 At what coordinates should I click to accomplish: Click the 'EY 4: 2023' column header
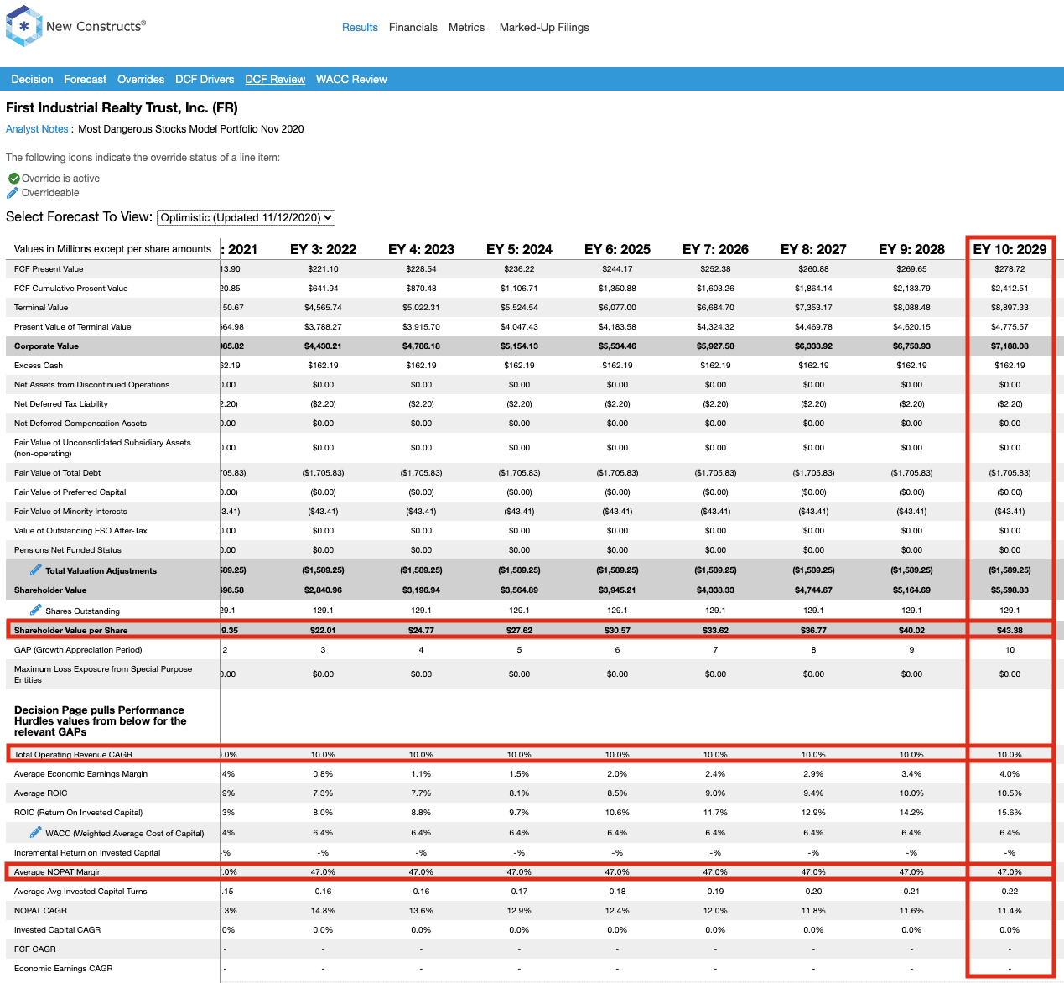(x=421, y=249)
